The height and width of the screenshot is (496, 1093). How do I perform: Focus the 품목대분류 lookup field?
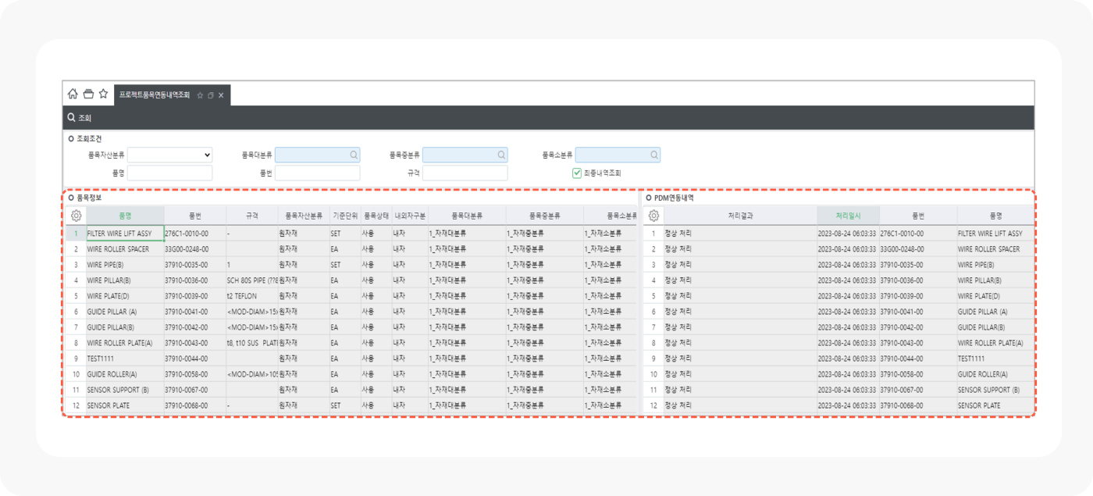[x=317, y=155]
